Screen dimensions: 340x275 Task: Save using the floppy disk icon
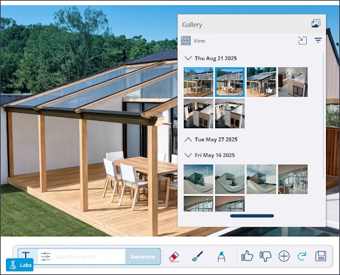pos(321,256)
